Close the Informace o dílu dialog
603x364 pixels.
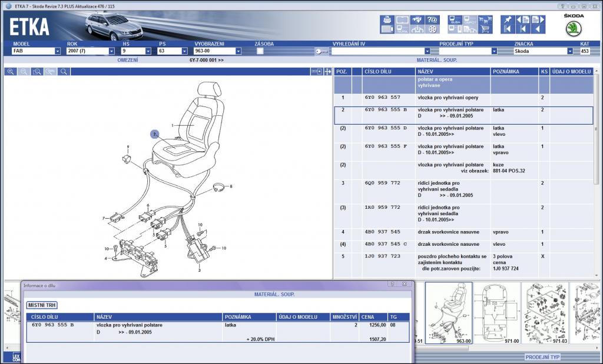[404, 284]
